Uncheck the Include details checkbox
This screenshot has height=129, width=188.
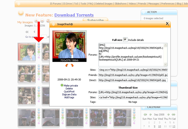tap(125, 40)
